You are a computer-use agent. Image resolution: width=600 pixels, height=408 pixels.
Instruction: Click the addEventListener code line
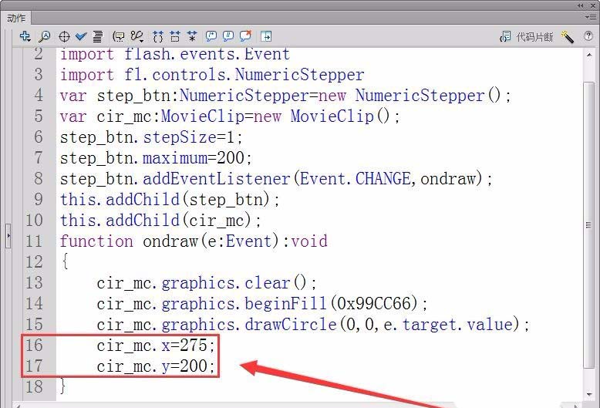pos(276,178)
